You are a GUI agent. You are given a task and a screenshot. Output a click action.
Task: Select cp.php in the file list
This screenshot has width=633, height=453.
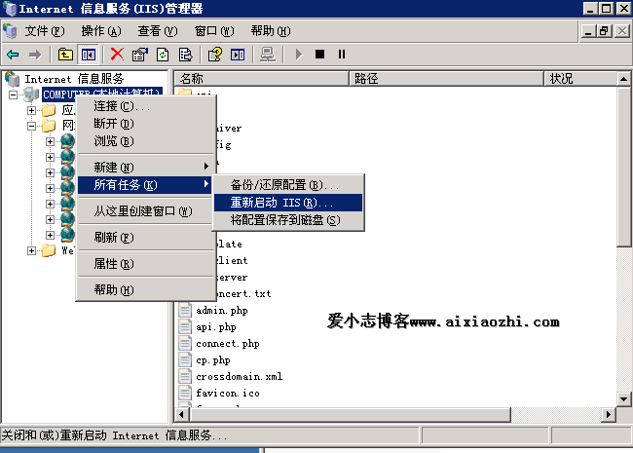point(213,359)
